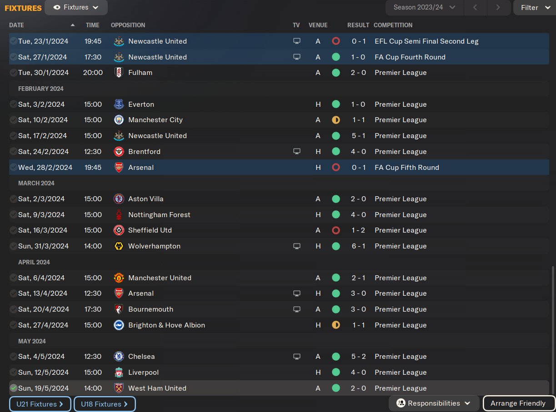Click the Liverpool club badge
The image size is (556, 412).
pyautogui.click(x=119, y=372)
